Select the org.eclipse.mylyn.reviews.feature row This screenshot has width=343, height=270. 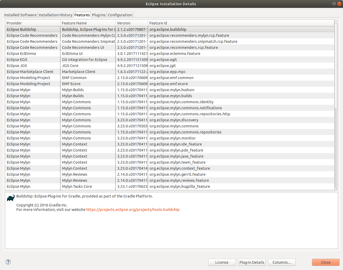point(170,180)
